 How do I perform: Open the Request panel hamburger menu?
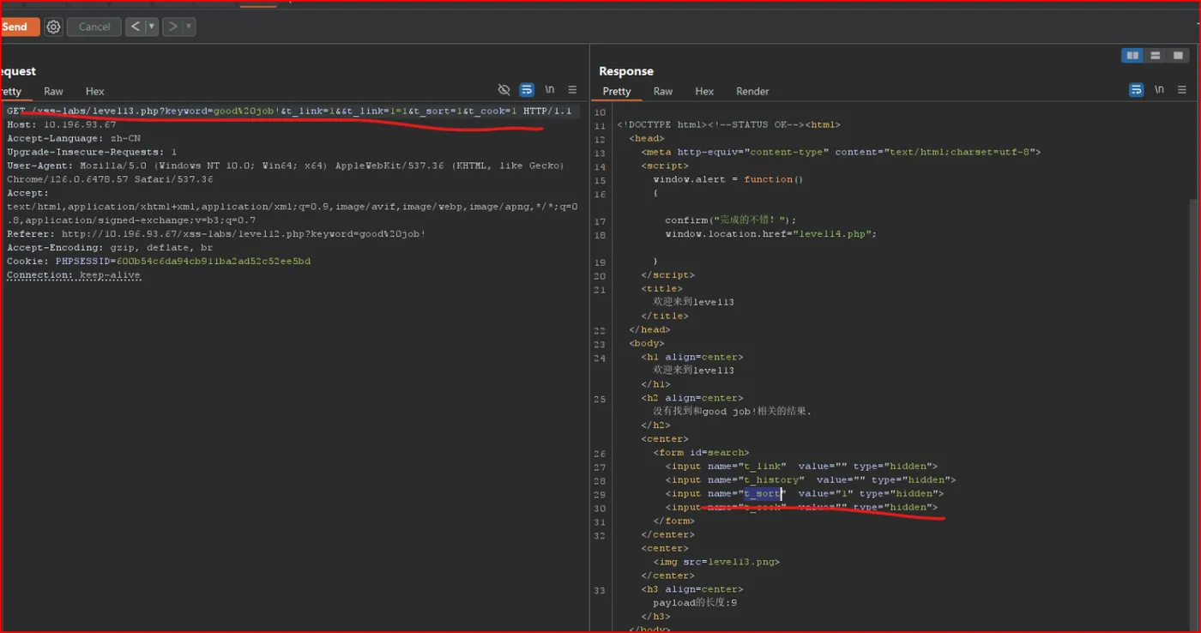click(572, 90)
